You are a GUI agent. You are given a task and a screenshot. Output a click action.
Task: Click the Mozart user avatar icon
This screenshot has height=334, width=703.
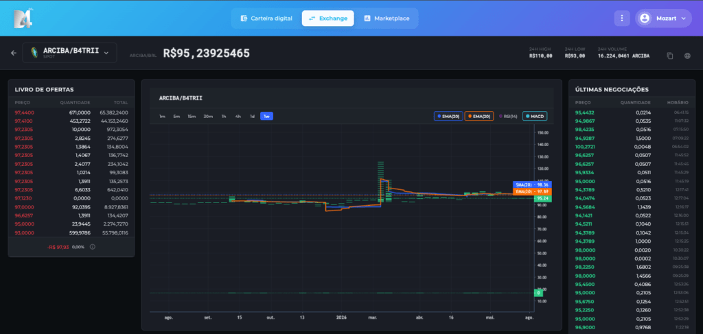point(645,19)
